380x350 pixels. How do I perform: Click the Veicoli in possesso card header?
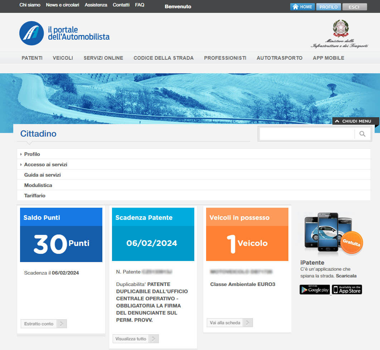[247, 217]
